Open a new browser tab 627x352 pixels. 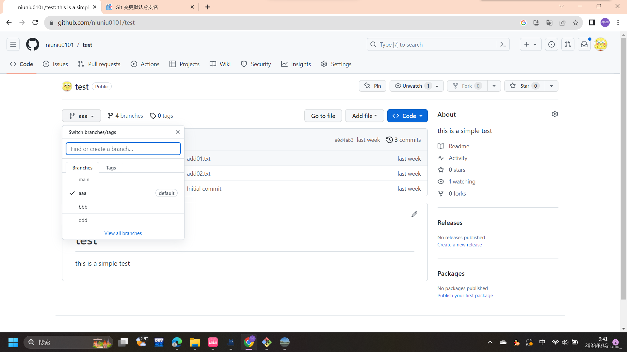208,7
